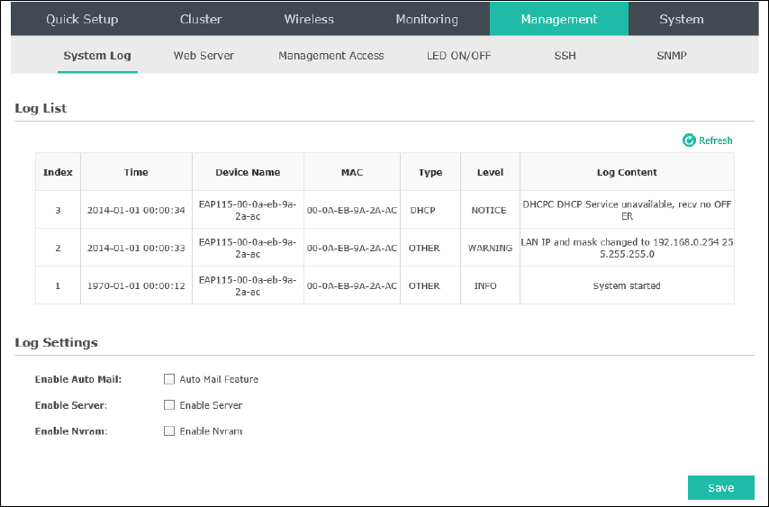The height and width of the screenshot is (507, 769).
Task: Go to the Wireless tab
Action: tap(309, 19)
